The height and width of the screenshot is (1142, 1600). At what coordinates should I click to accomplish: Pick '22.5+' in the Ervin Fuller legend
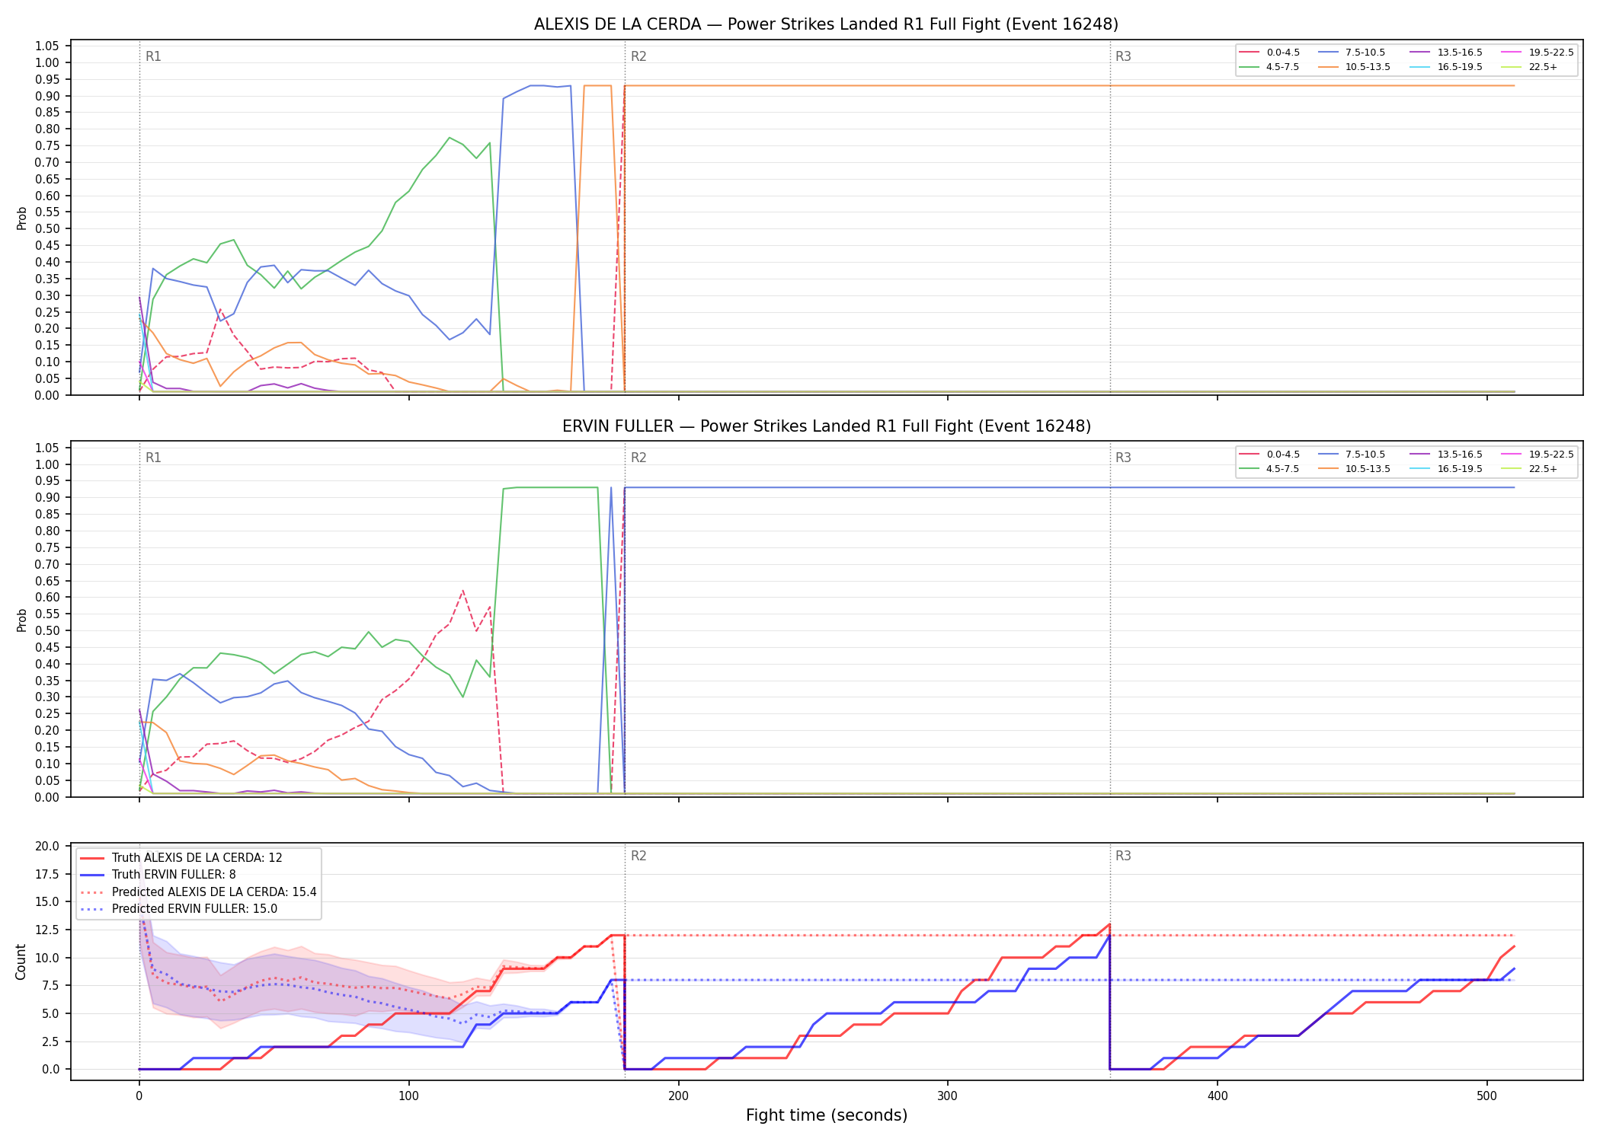(x=1530, y=469)
